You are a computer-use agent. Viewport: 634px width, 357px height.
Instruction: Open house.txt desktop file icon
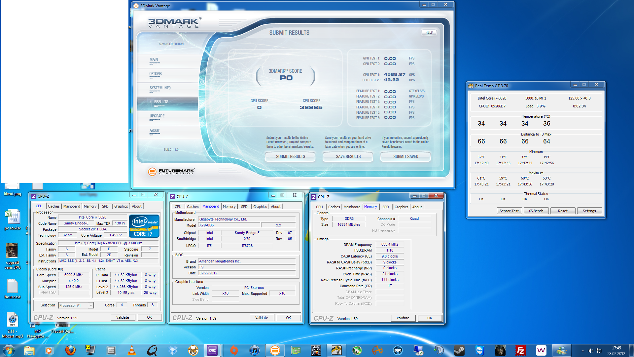[x=13, y=289]
